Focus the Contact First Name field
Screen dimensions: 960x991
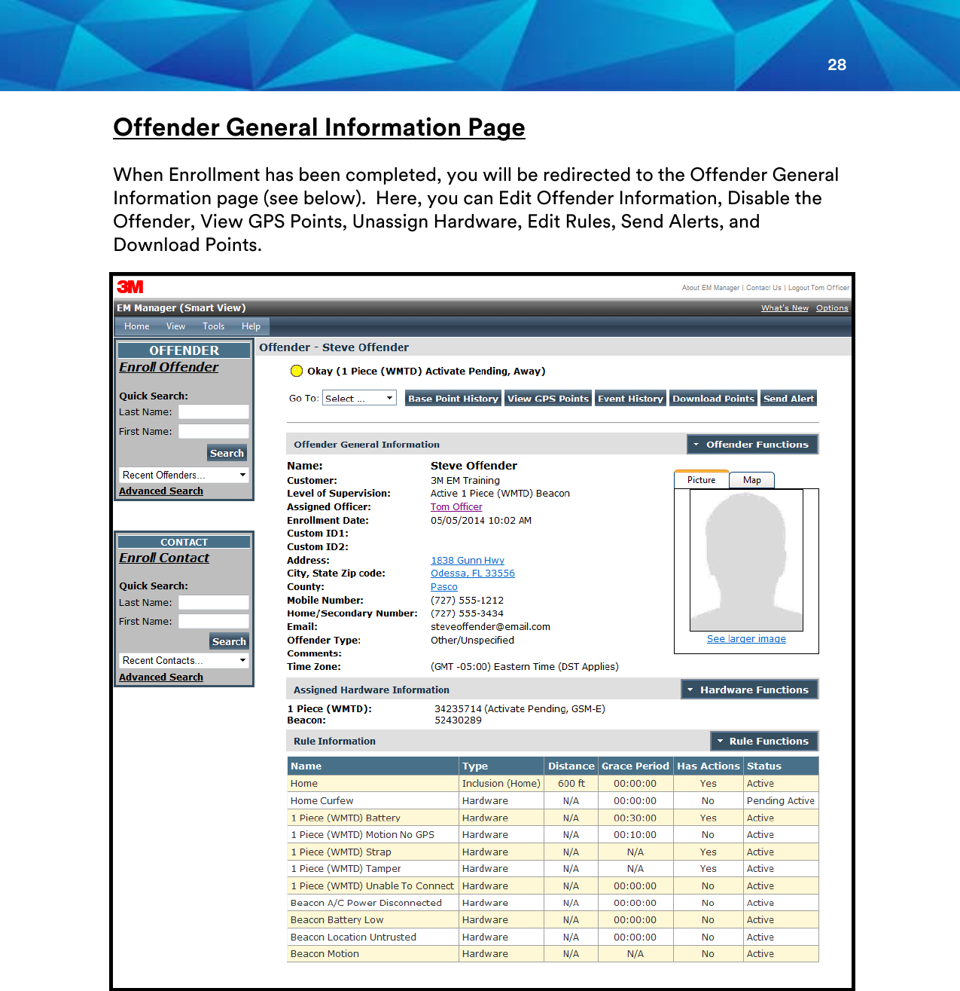coord(214,621)
